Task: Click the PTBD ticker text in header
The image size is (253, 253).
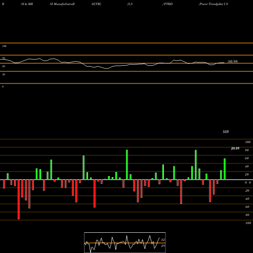Action: 168,4
